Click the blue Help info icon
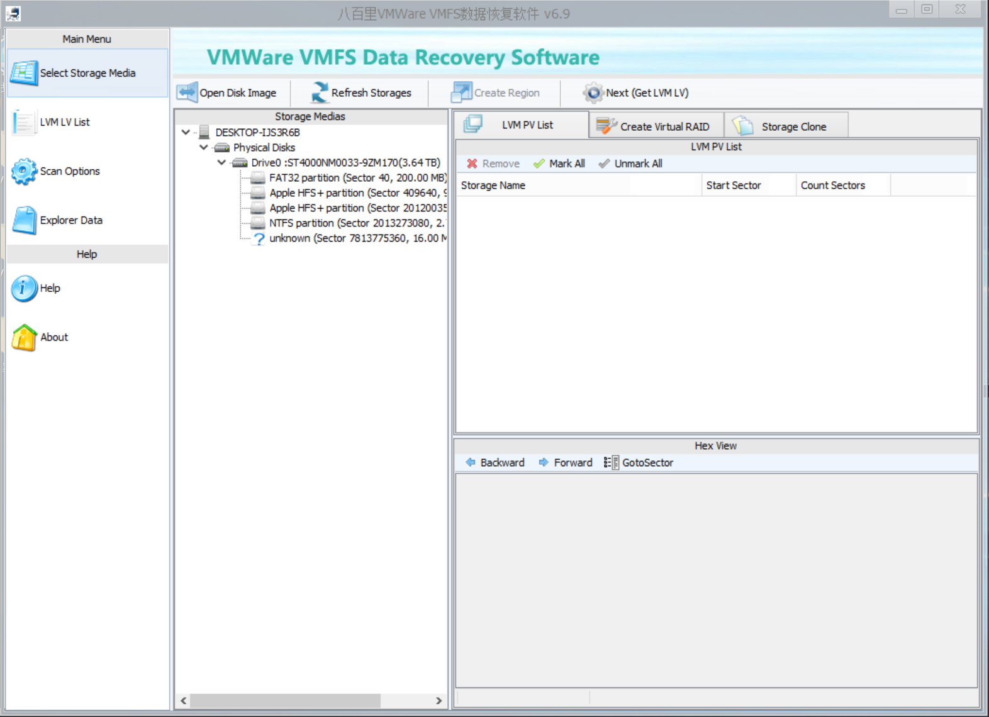The height and width of the screenshot is (717, 989). pos(24,288)
